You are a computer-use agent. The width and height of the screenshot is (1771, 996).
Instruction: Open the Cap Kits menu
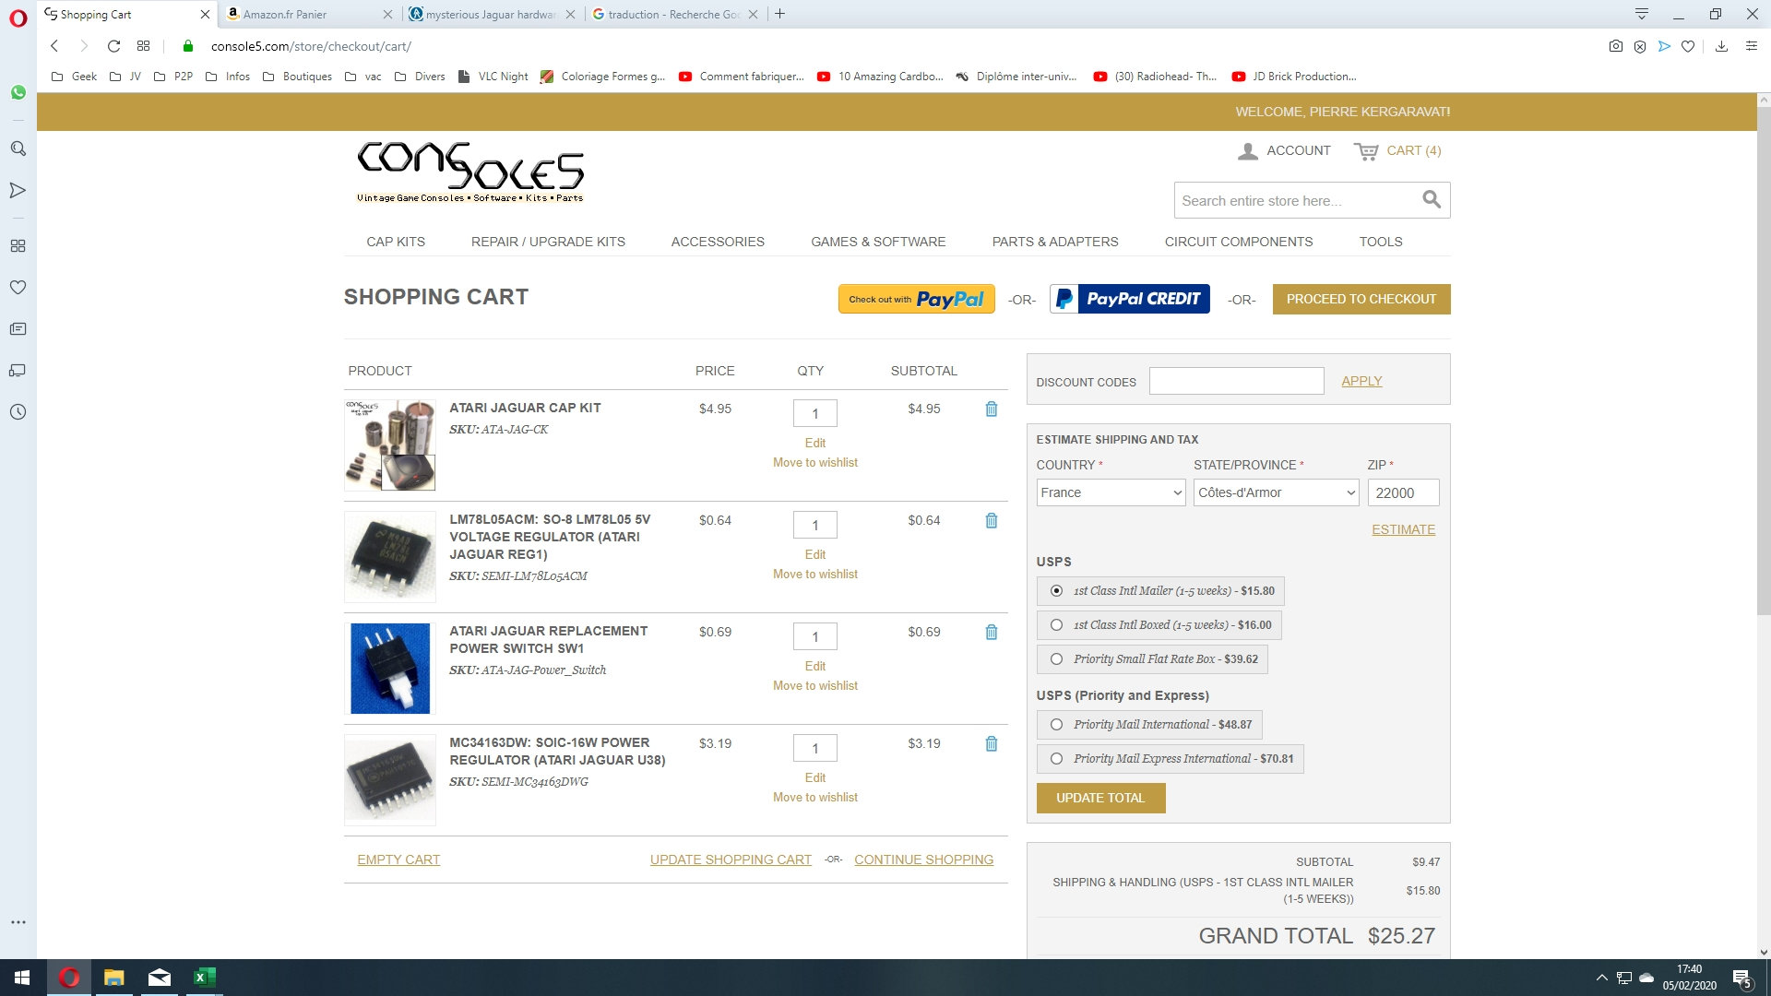pyautogui.click(x=395, y=242)
